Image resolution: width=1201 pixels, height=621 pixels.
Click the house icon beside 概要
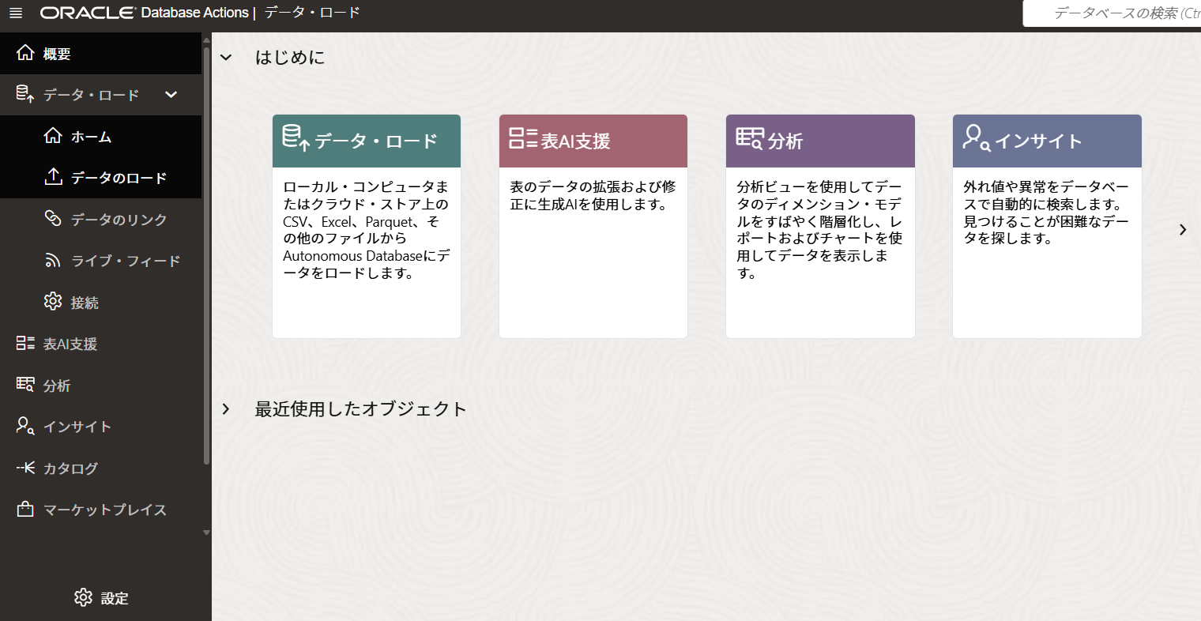pos(25,53)
